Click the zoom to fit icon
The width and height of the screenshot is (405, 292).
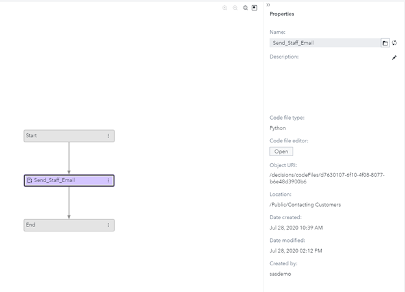245,8
